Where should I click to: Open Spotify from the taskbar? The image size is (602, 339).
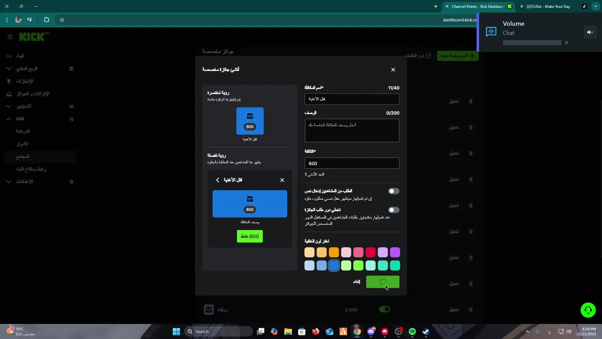(412, 331)
